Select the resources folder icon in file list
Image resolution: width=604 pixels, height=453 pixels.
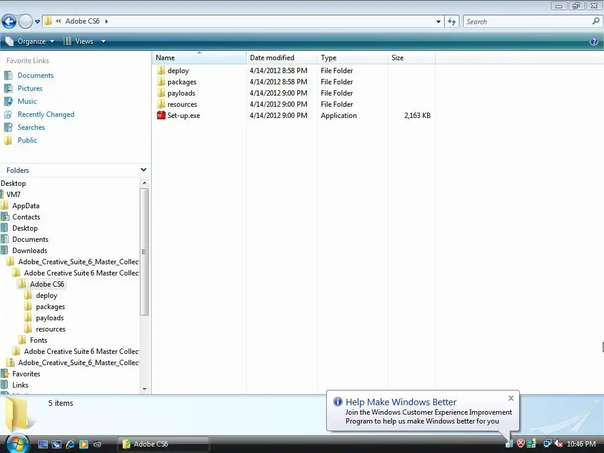[161, 104]
